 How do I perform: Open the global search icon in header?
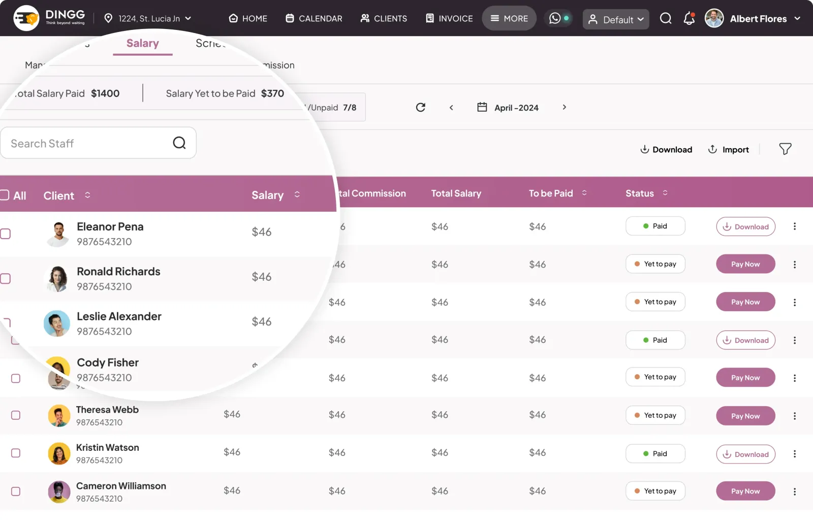pos(666,19)
